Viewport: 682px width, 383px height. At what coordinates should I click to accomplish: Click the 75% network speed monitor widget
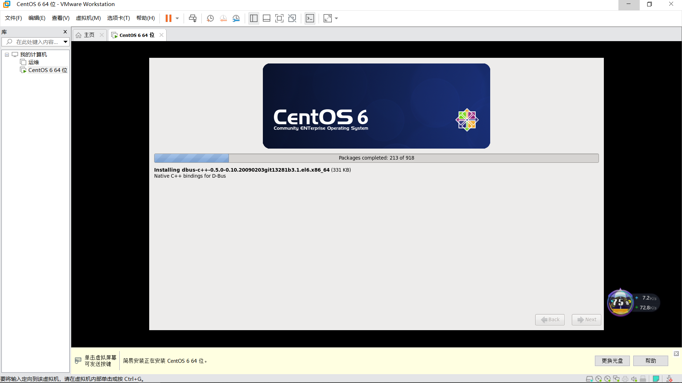[633, 302]
